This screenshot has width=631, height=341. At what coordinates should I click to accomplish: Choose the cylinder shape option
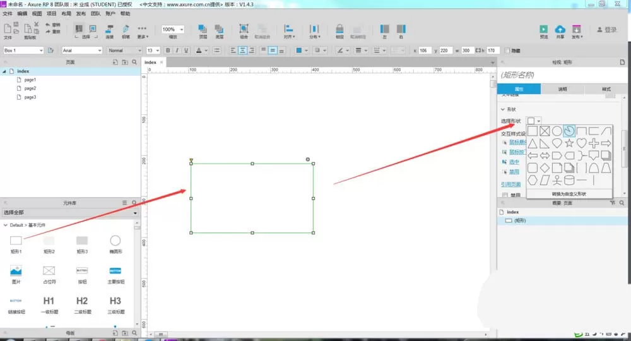tap(569, 180)
